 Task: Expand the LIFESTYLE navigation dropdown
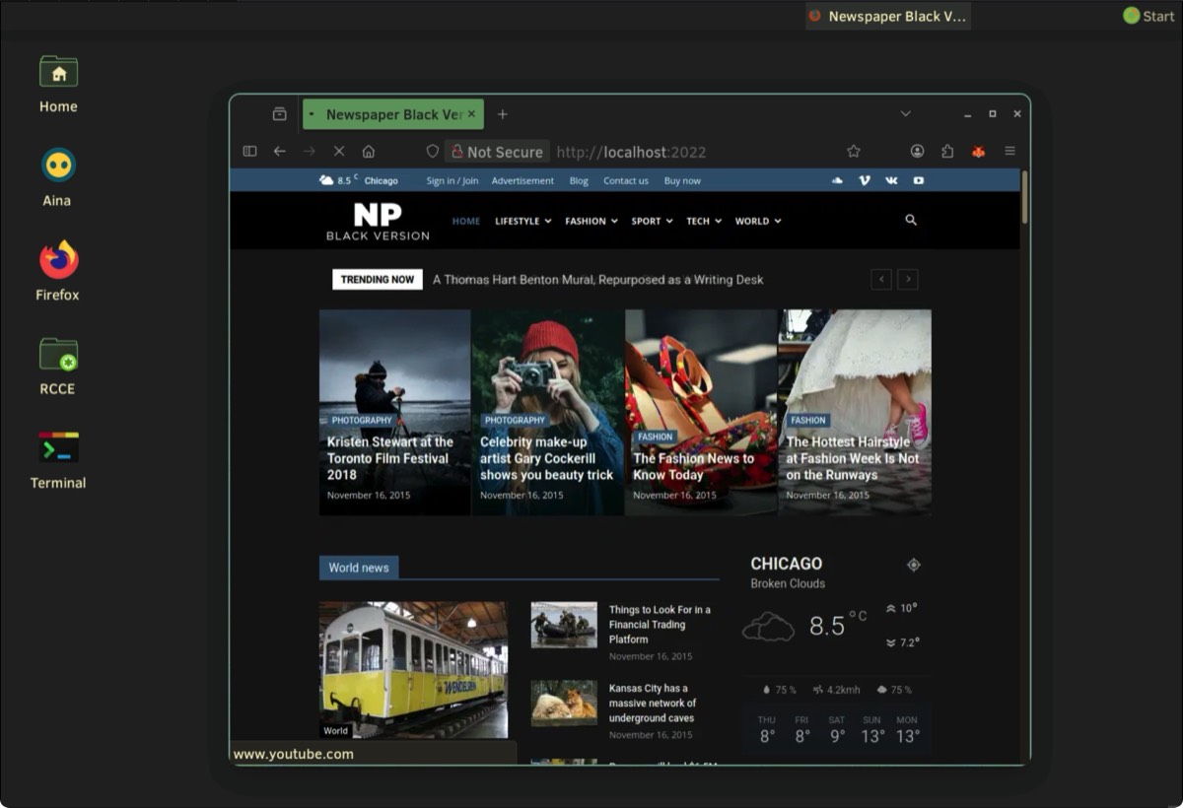pos(522,221)
